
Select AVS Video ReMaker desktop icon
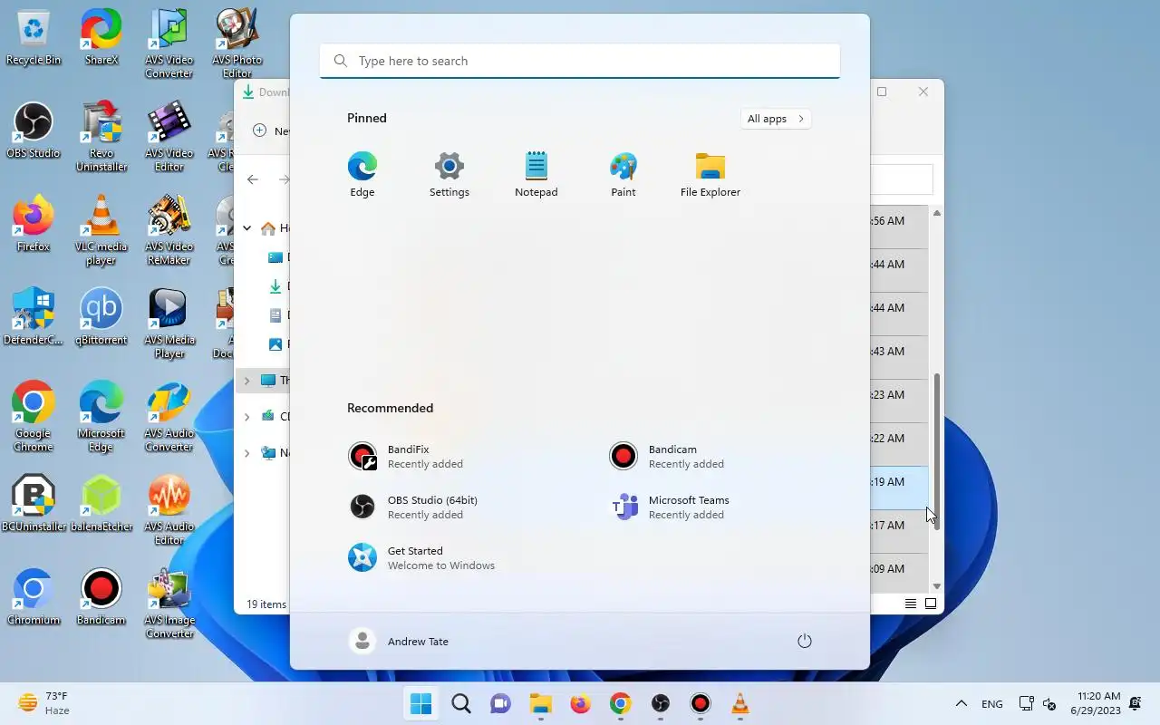pyautogui.click(x=169, y=231)
